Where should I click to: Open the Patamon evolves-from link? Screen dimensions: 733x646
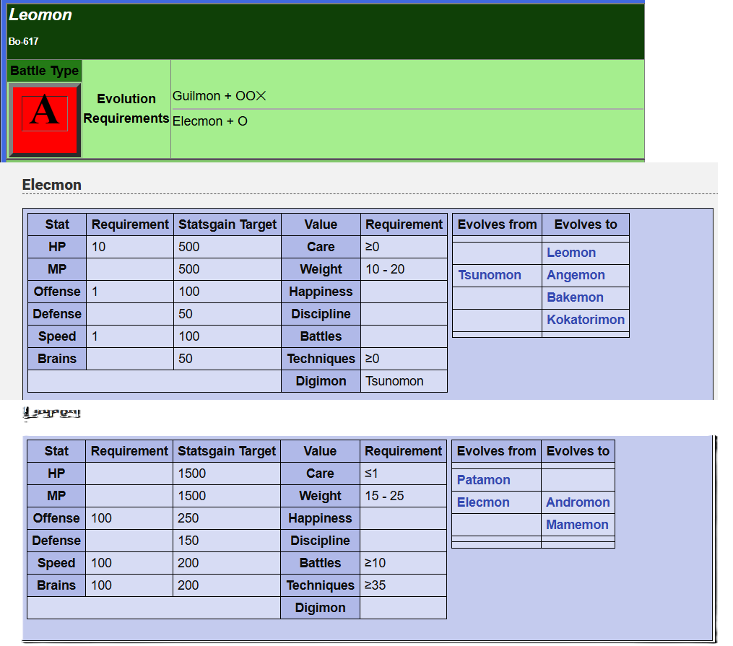[x=483, y=480]
